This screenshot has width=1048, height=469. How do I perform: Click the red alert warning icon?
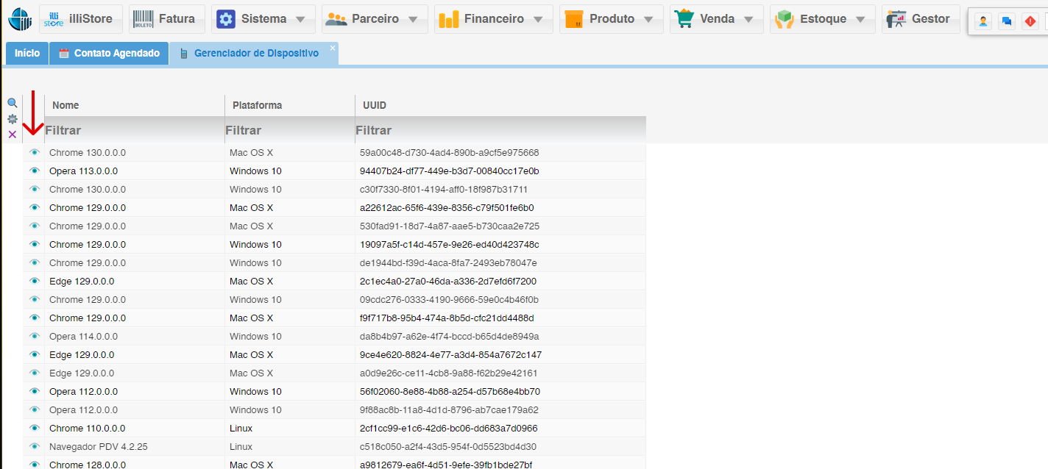1030,21
